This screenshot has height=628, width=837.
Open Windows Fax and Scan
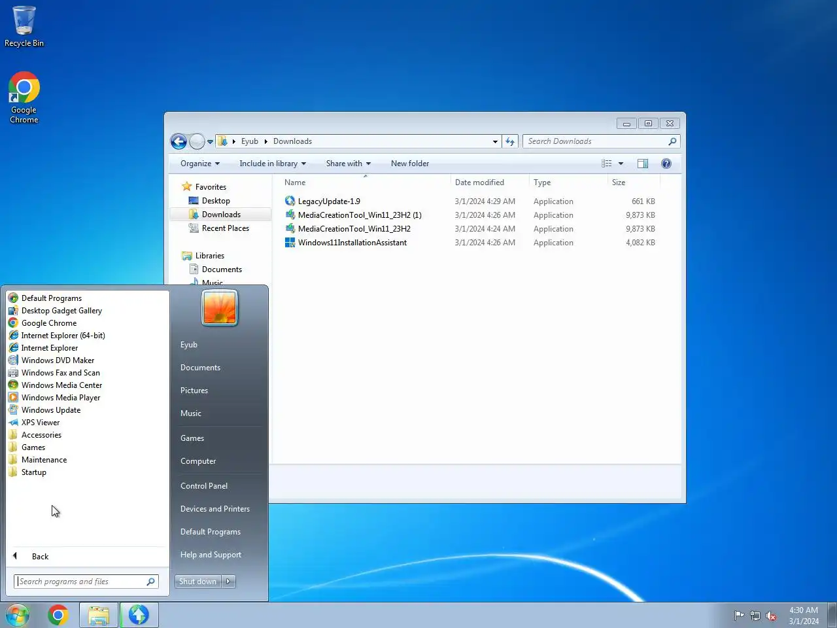[x=60, y=373]
